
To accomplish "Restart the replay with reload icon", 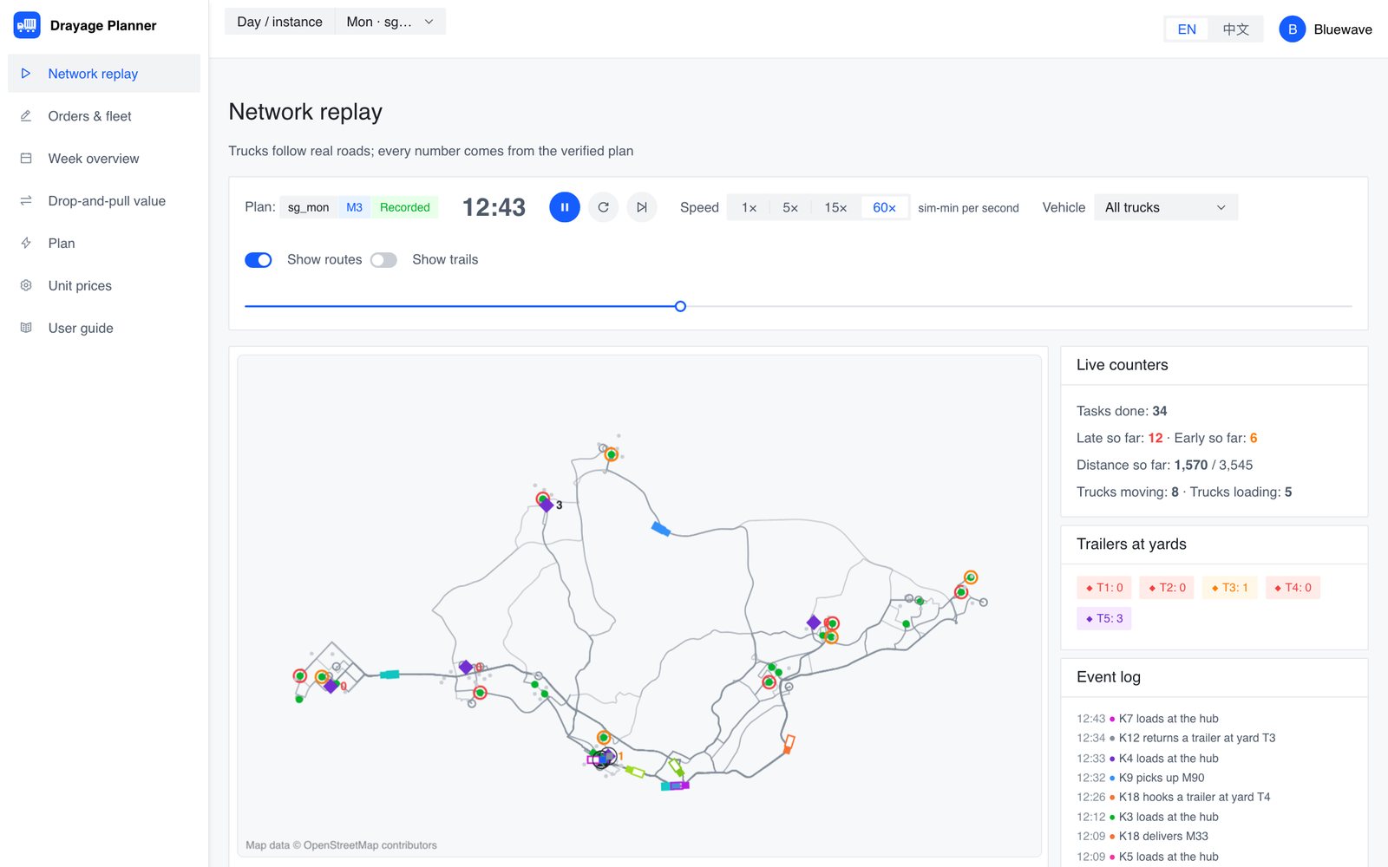I will 603,207.
